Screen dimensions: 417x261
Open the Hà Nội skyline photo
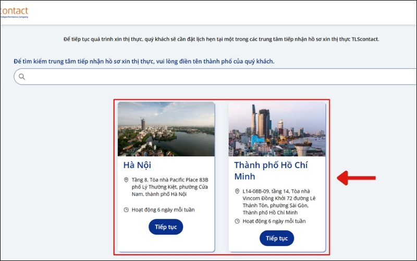pos(166,129)
